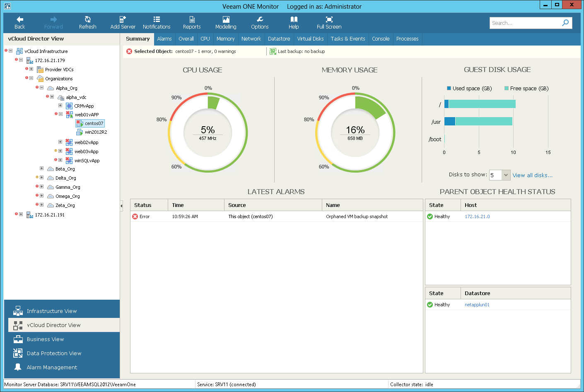
Task: Switch to Infrastructure View
Action: click(52, 311)
